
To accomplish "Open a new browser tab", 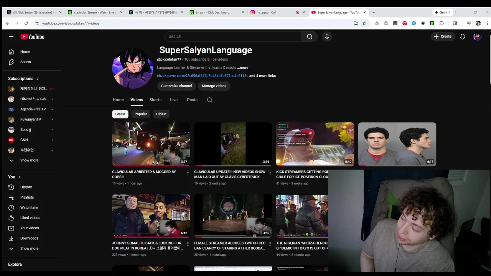I will point(374,12).
